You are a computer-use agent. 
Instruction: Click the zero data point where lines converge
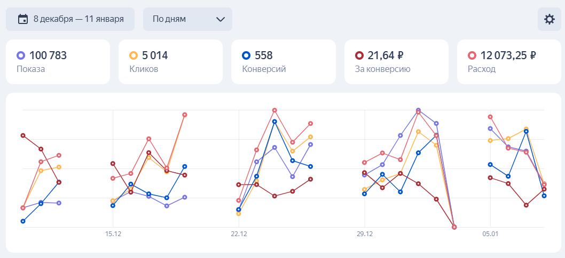pyautogui.click(x=454, y=227)
